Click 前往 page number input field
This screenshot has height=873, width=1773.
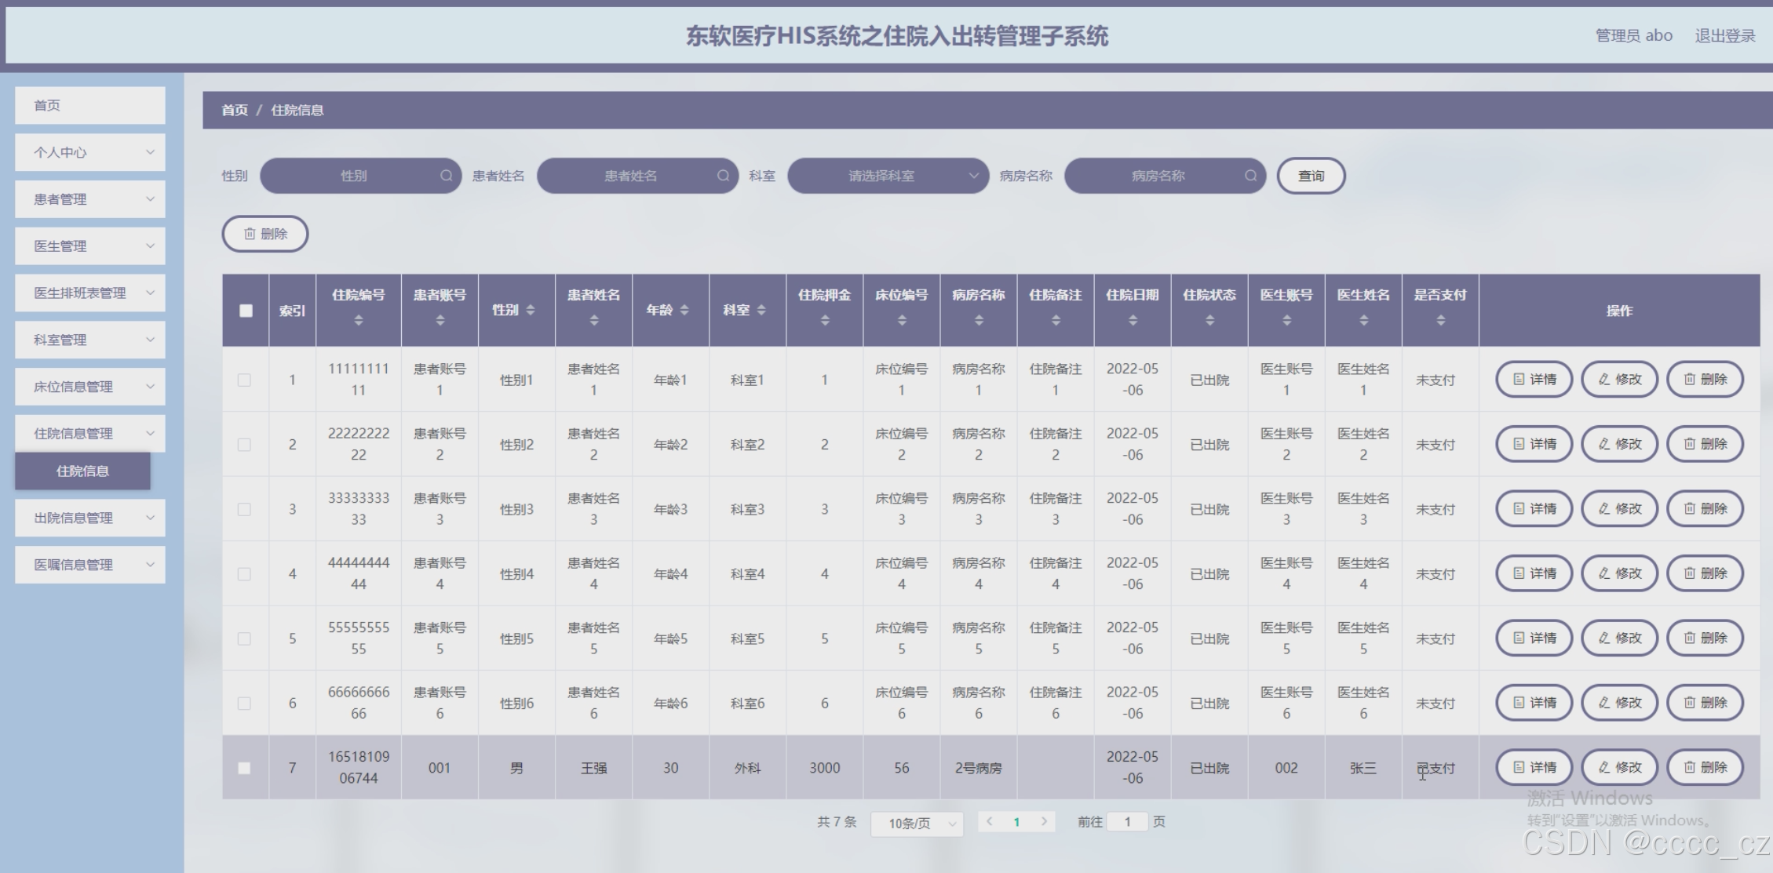pos(1127,821)
